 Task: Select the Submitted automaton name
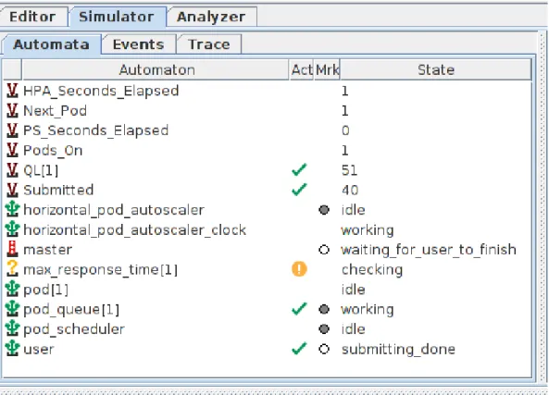pyautogui.click(x=58, y=191)
